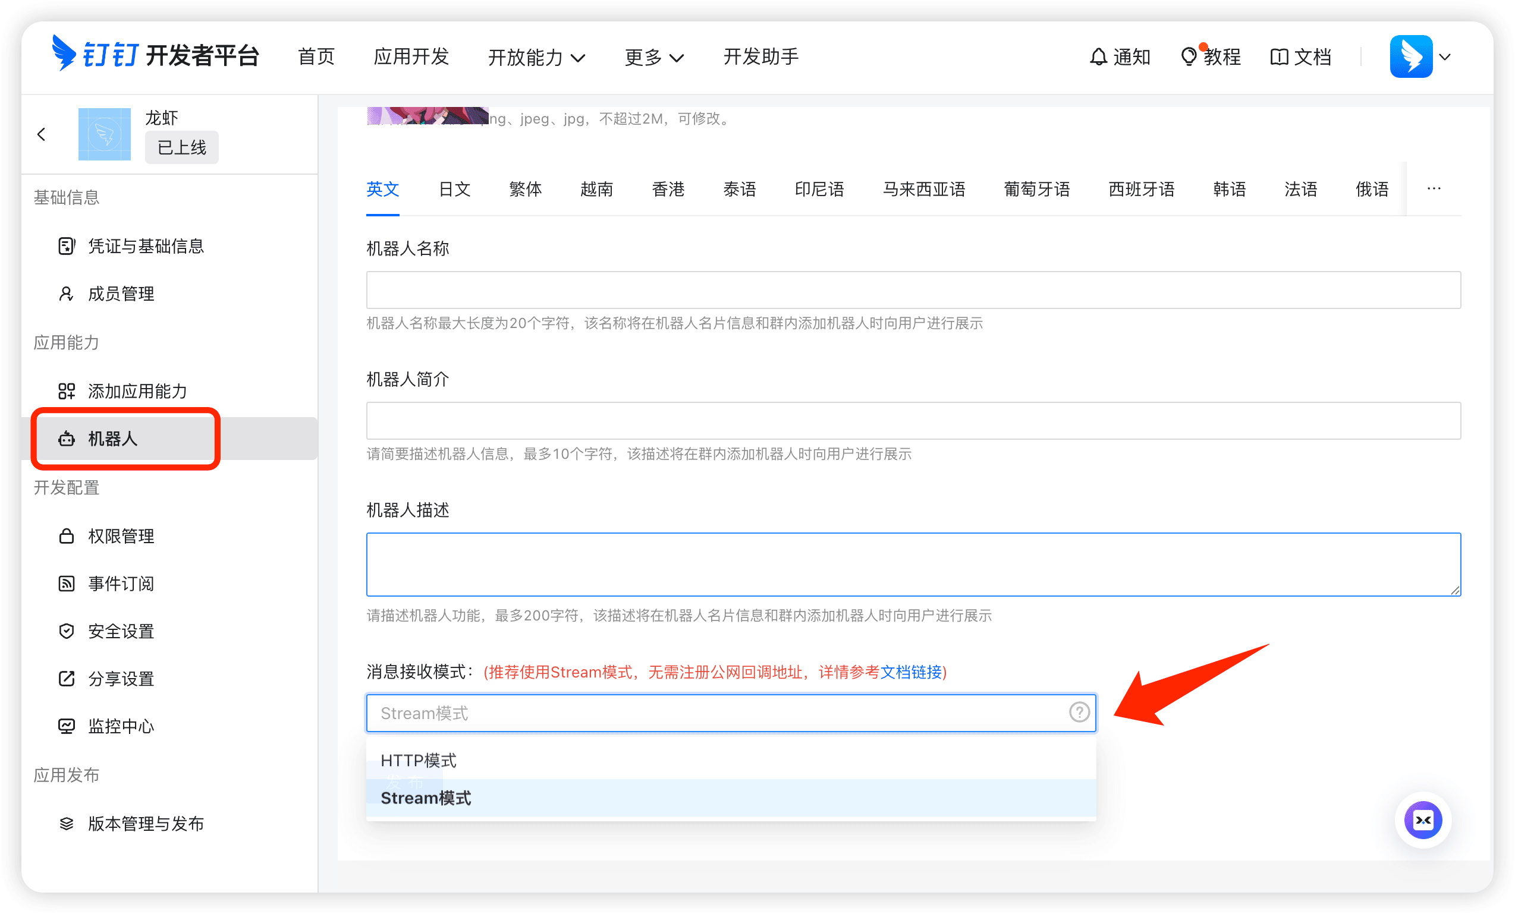Select the 权限管理 lock icon

pos(67,536)
